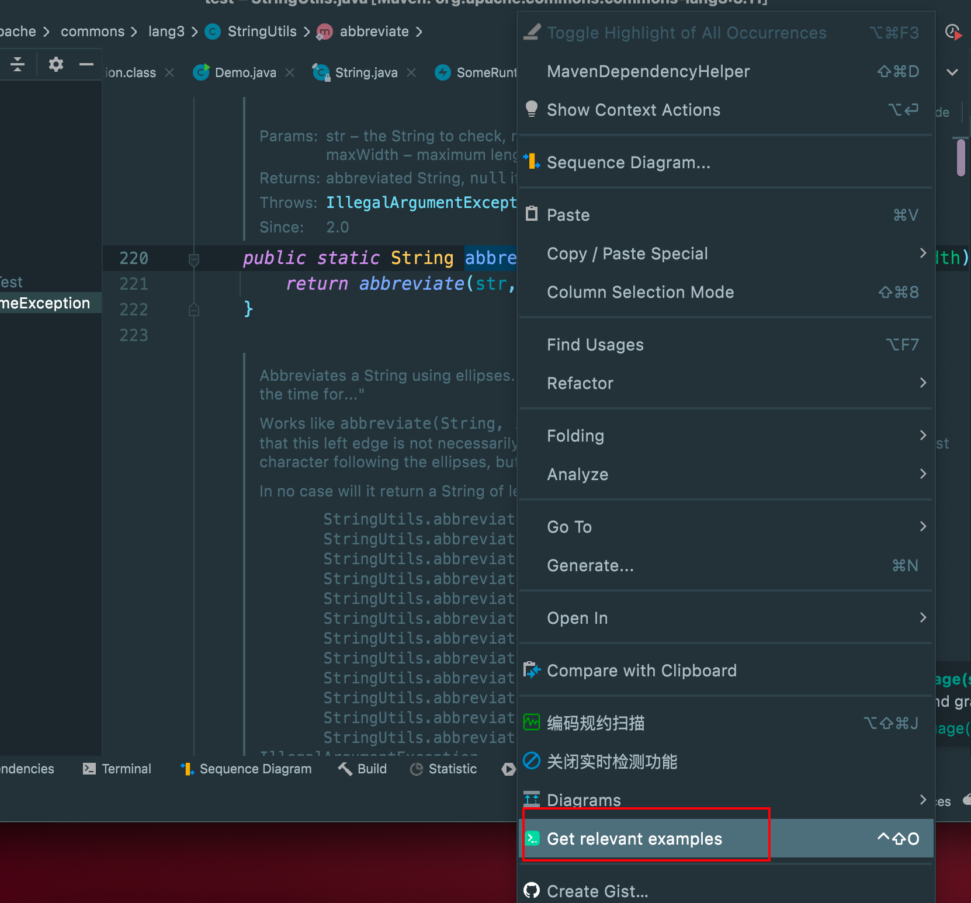Click the blue disable-detection circle icon
The image size is (971, 903).
[532, 760]
